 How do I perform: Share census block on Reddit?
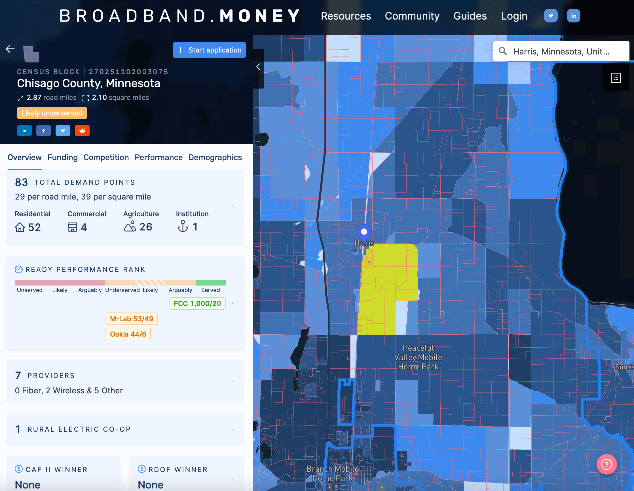pyautogui.click(x=82, y=131)
